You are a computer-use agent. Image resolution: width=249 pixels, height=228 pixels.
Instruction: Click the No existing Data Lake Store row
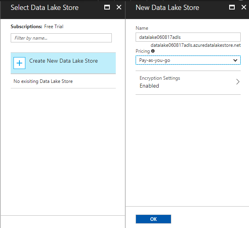pyautogui.click(x=43, y=81)
